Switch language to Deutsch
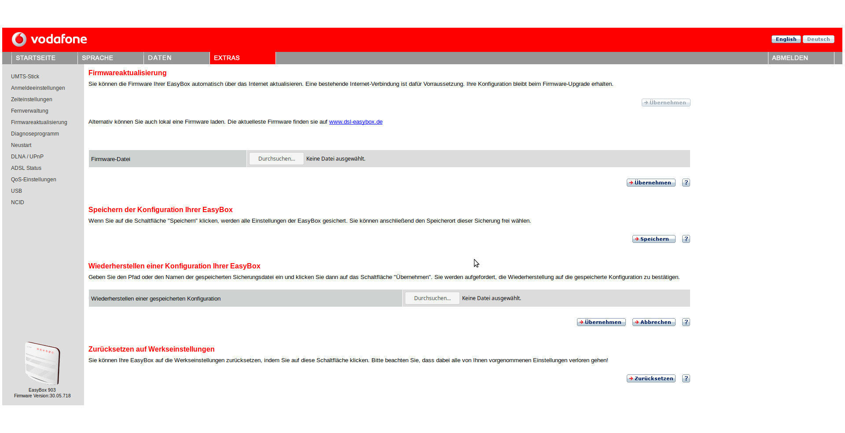845x433 pixels. coord(818,39)
